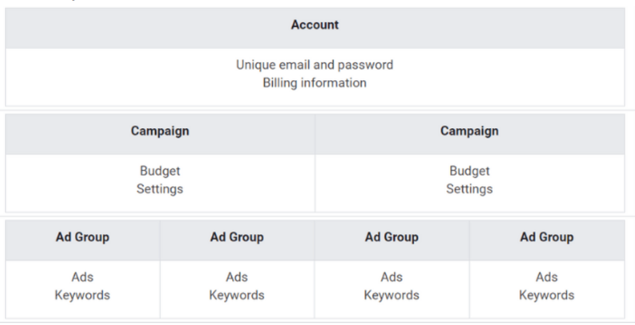Screen dimensions: 635x325
Task: Click Budget under the second Campaign
Action: [x=470, y=171]
